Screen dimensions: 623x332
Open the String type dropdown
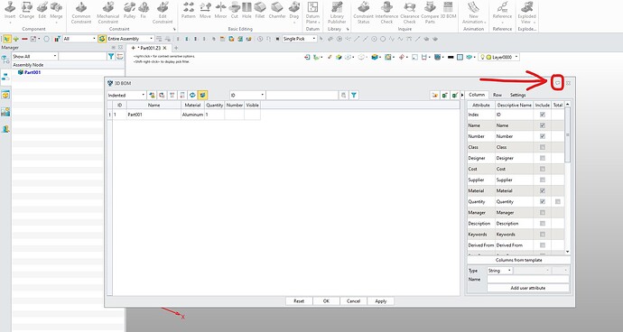click(500, 271)
